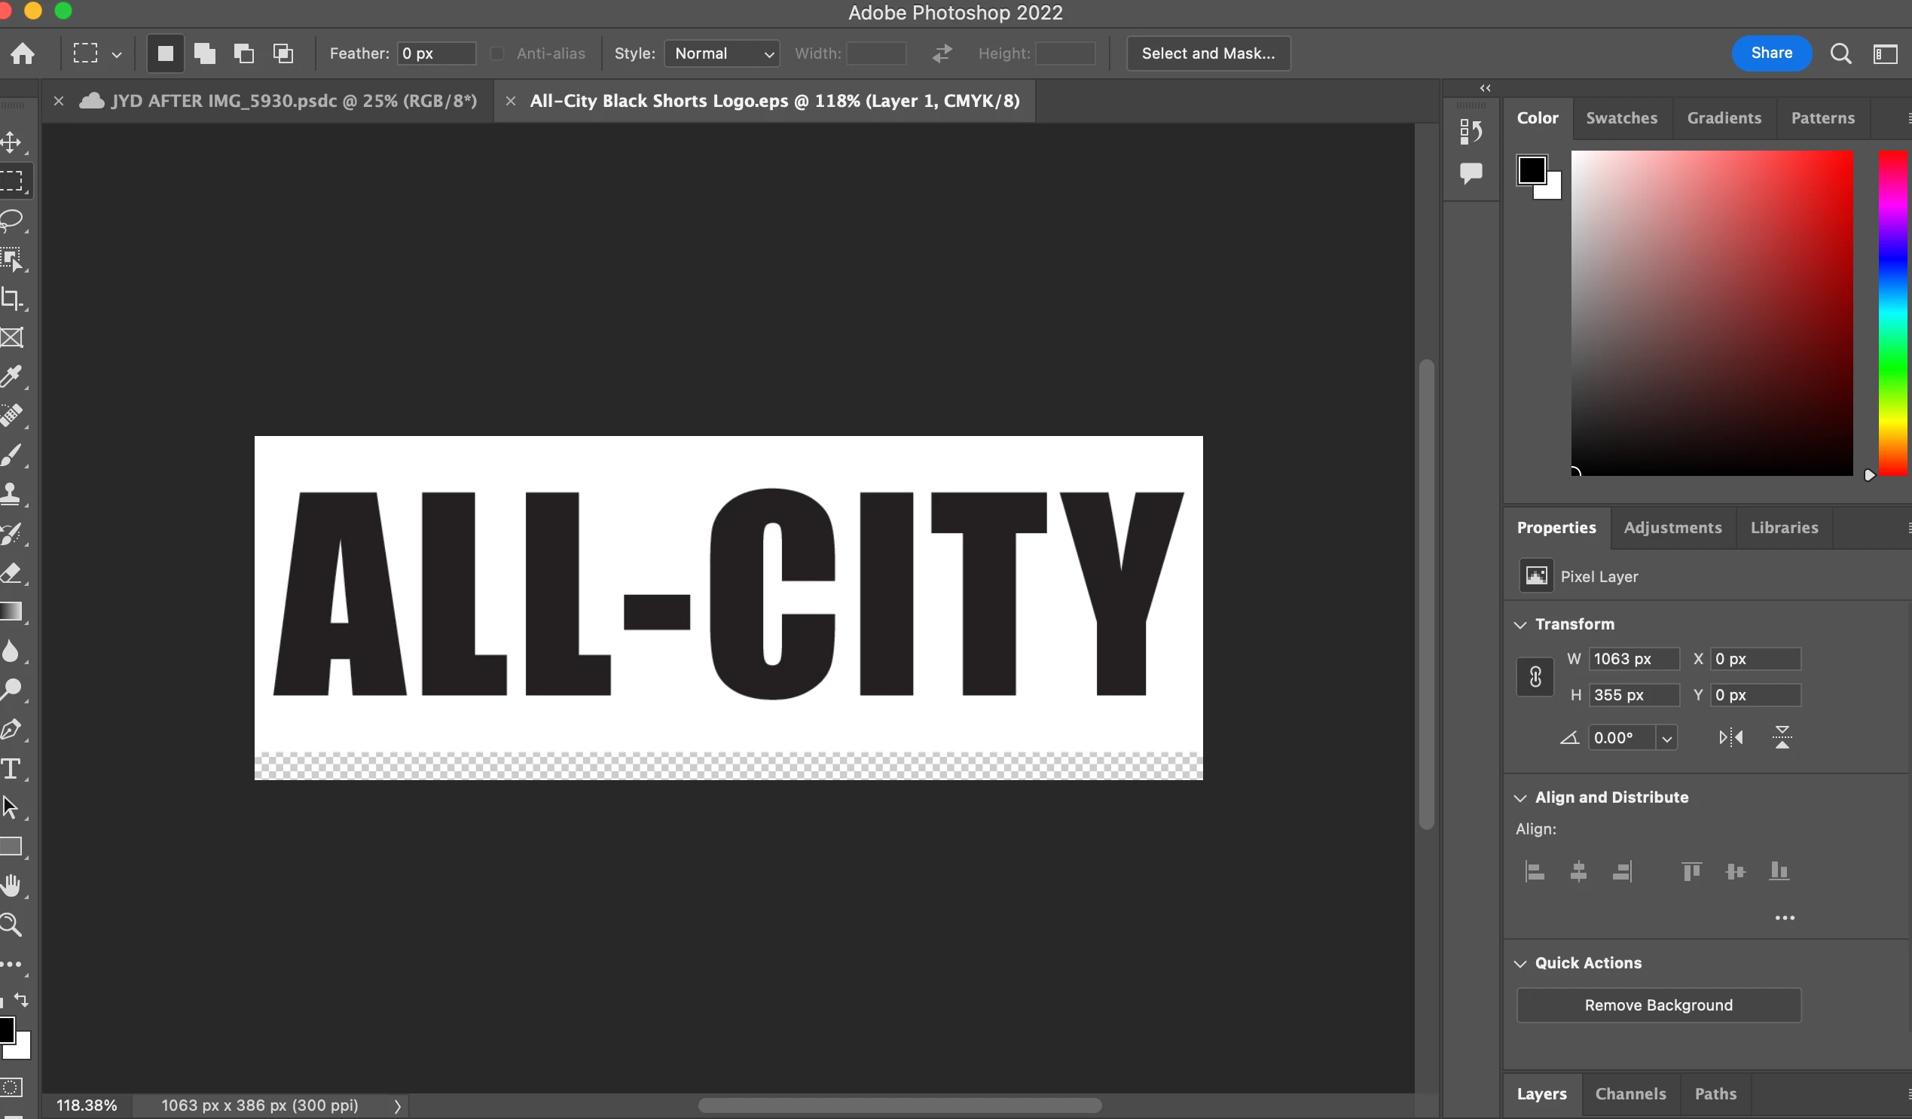Select the Eyedropper tool
This screenshot has width=1912, height=1119.
point(12,377)
